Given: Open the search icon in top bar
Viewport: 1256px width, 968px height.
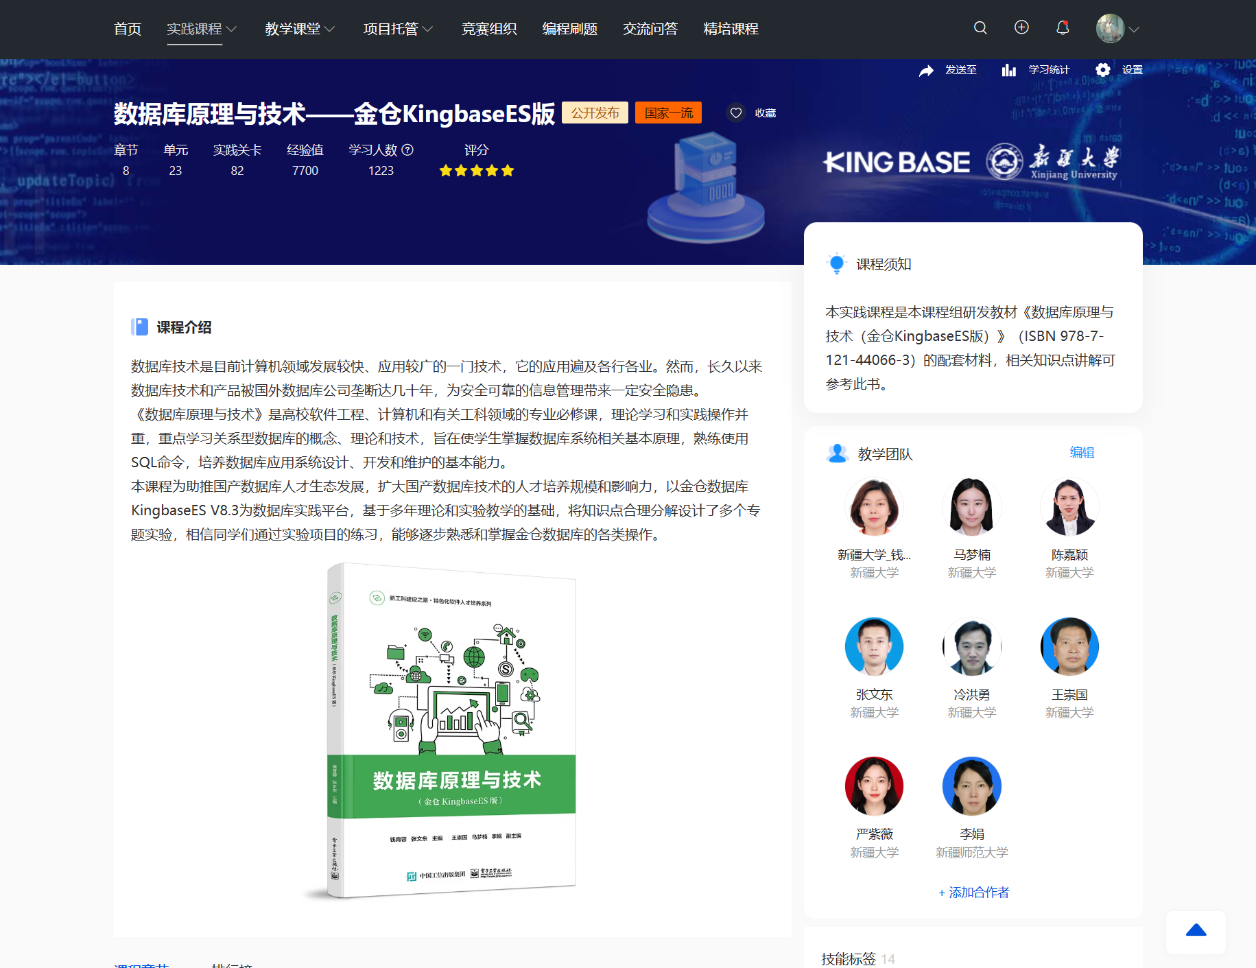Looking at the screenshot, I should 980,28.
